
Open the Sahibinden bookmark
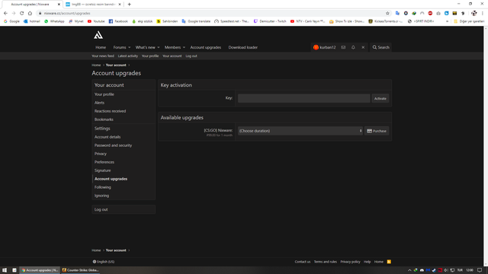pos(167,21)
